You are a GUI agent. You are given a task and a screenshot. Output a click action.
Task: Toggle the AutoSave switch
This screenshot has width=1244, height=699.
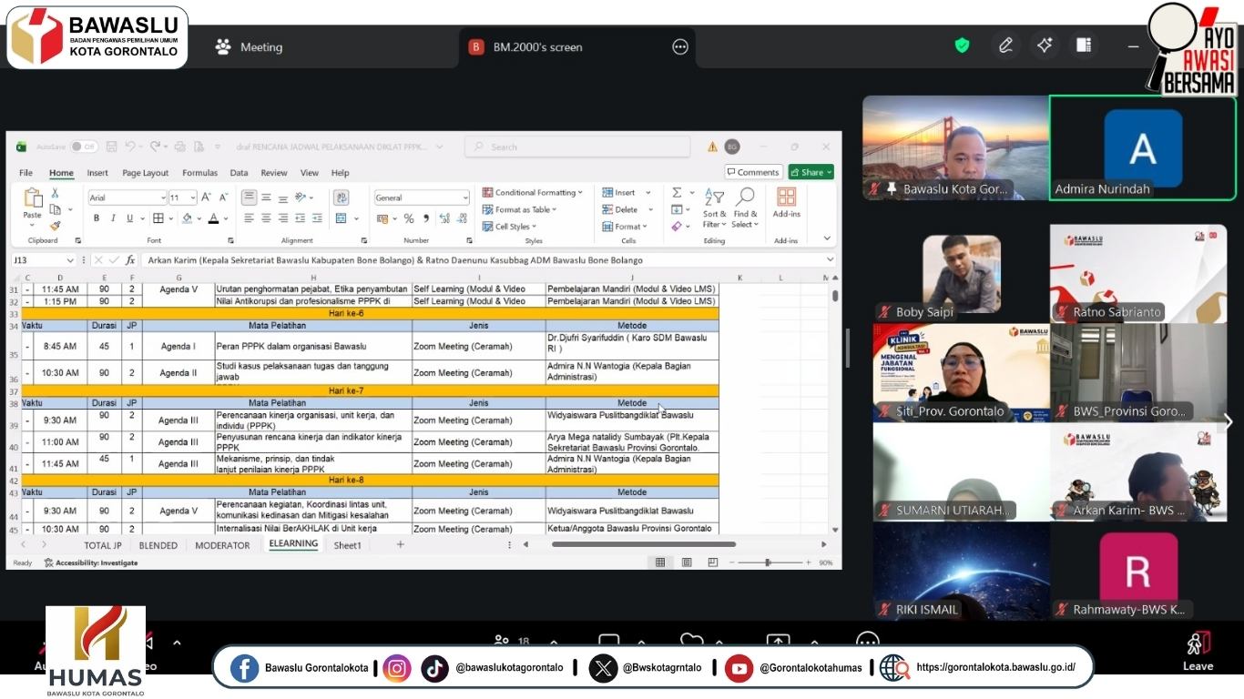pos(84,147)
